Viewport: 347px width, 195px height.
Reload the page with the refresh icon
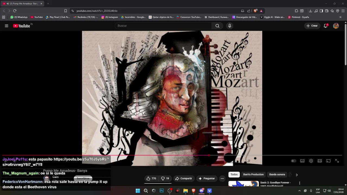tap(15, 11)
